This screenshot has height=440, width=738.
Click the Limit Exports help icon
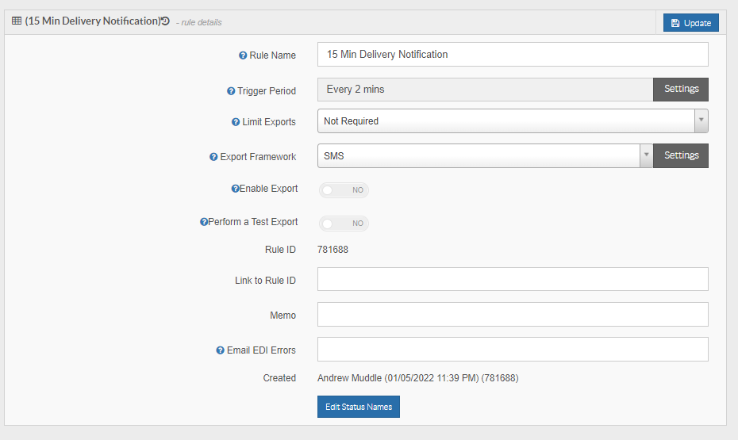pos(236,122)
